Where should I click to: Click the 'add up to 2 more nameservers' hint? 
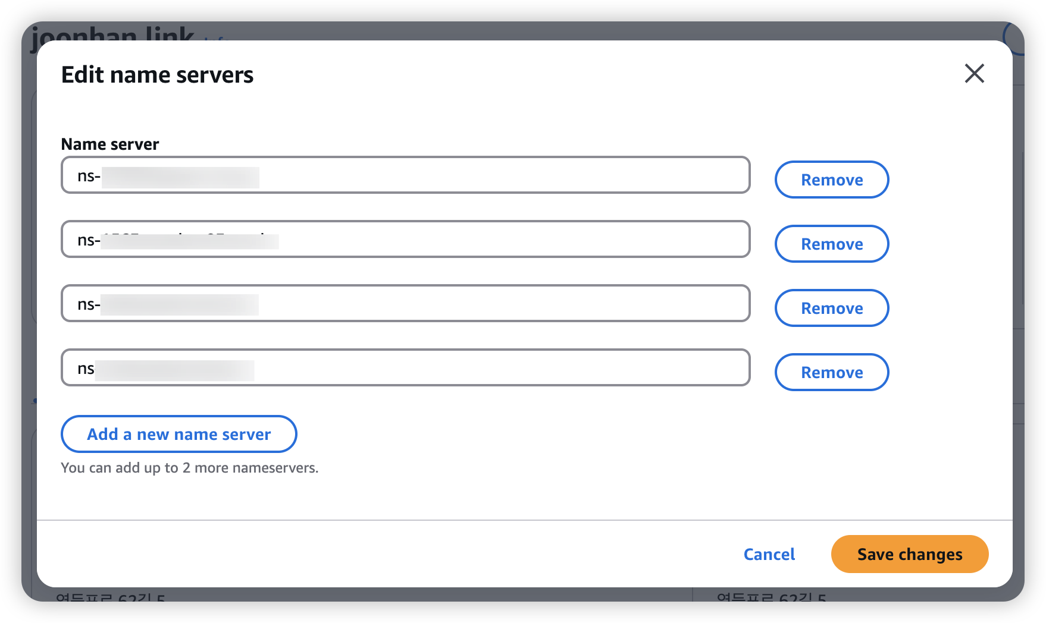pos(189,468)
